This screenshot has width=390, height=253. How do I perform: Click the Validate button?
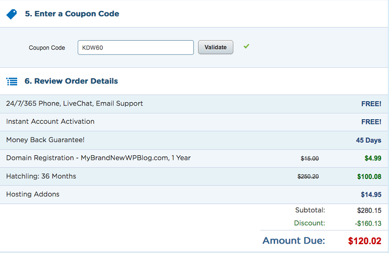click(x=216, y=47)
